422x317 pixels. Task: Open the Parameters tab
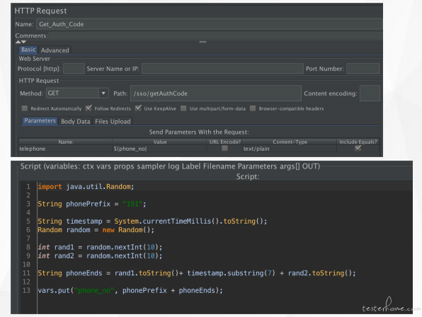(40, 121)
